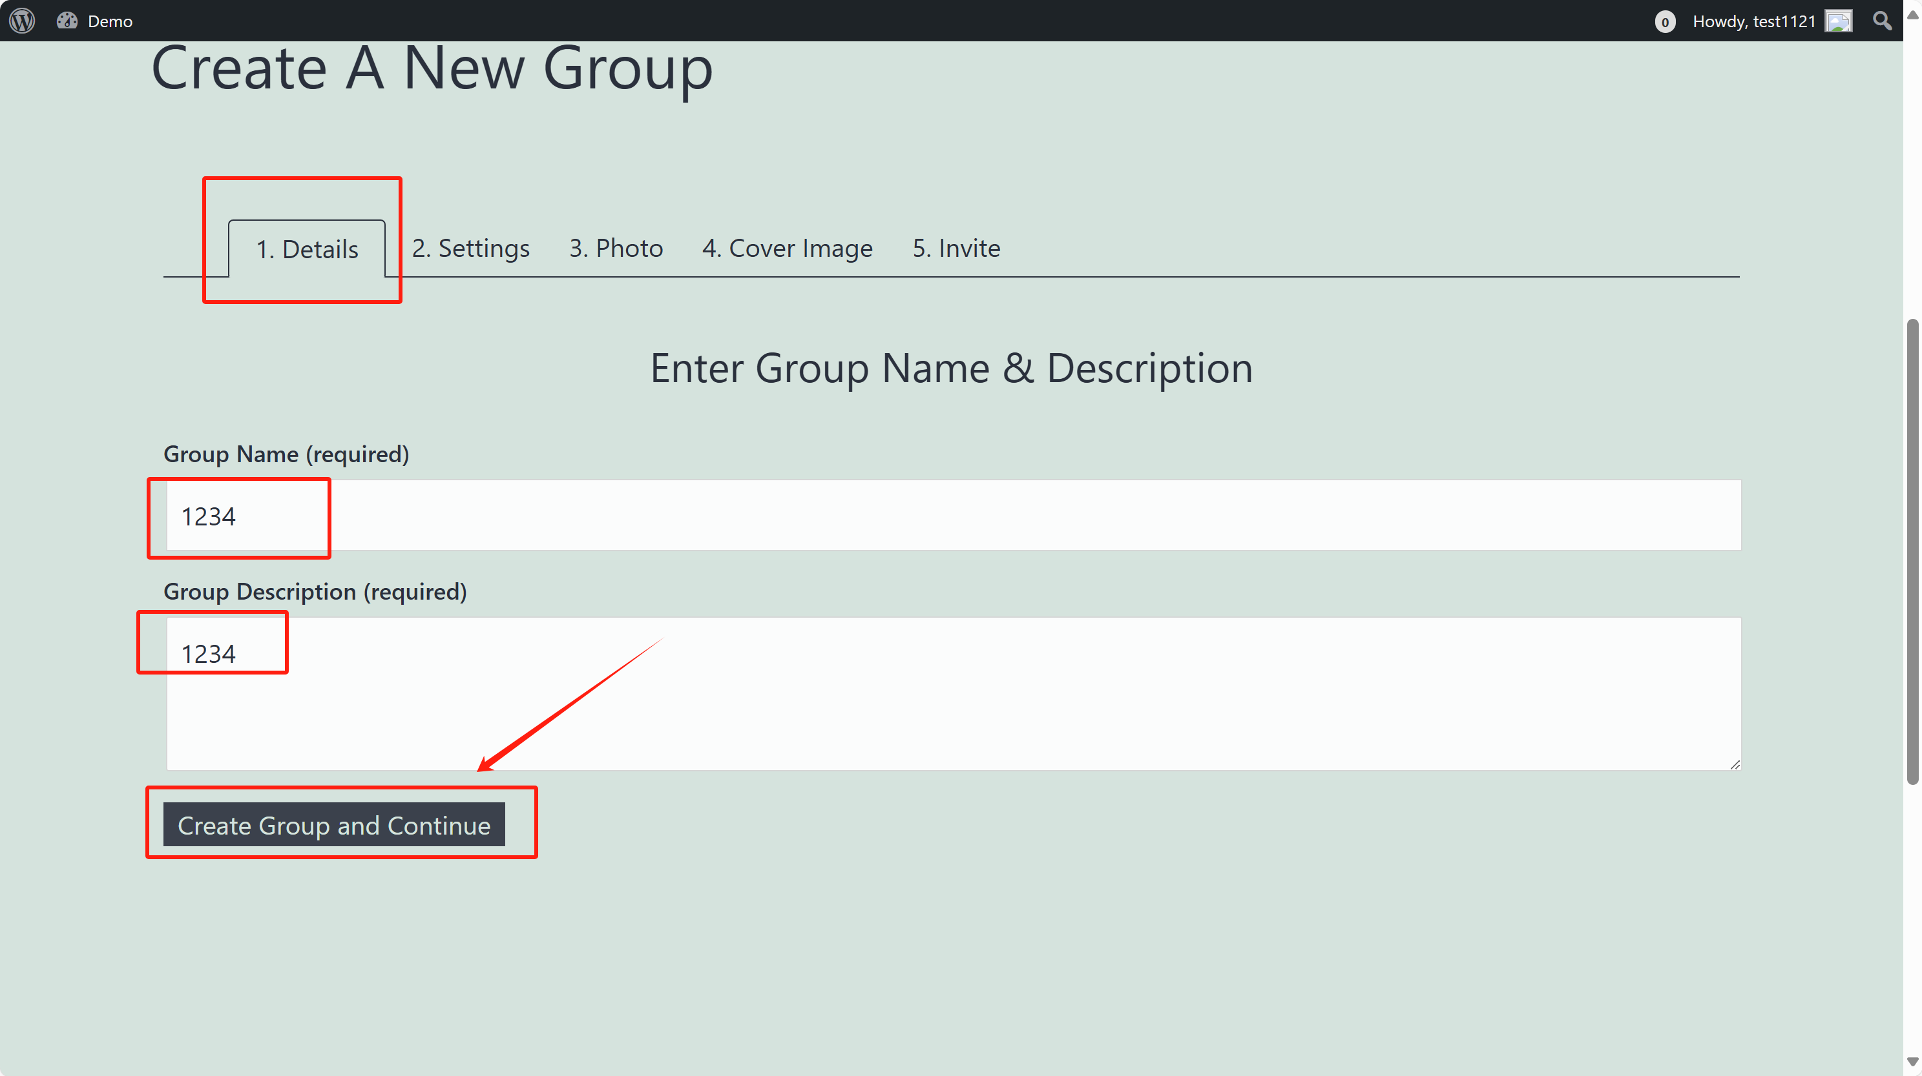Viewport: 1922px width, 1076px height.
Task: Switch to the 2. Settings tab
Action: coord(470,249)
